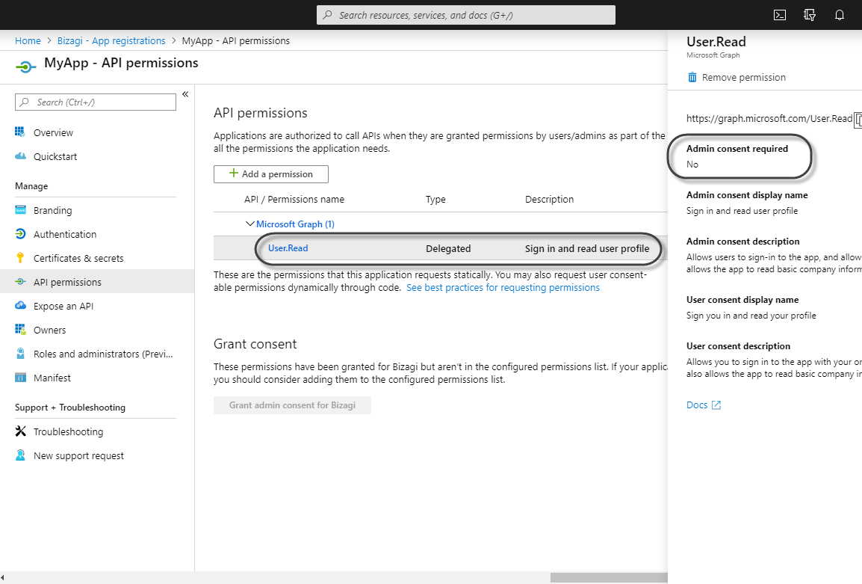This screenshot has width=862, height=584.
Task: Click the top search resources field
Action: 465,15
